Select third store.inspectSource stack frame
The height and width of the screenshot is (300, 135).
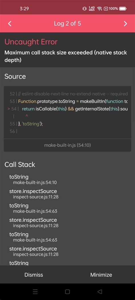click(x=34, y=251)
